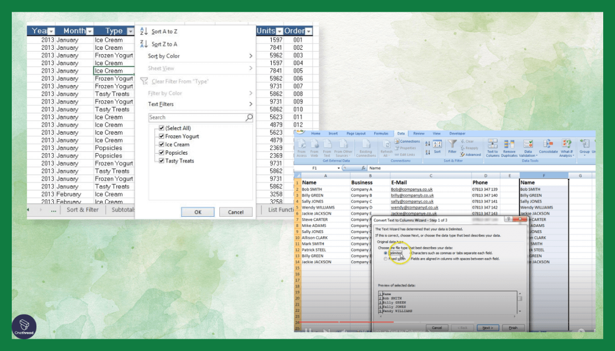Click the Refresh All icon

(387, 147)
